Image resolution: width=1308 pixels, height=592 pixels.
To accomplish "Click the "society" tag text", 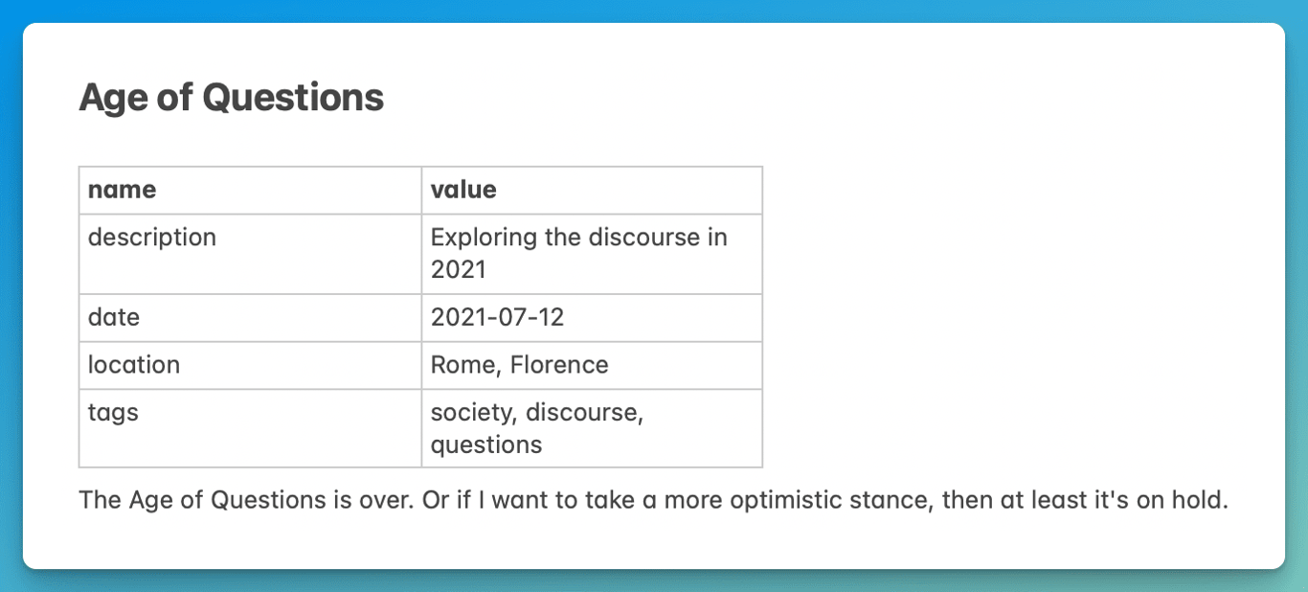I will [471, 413].
